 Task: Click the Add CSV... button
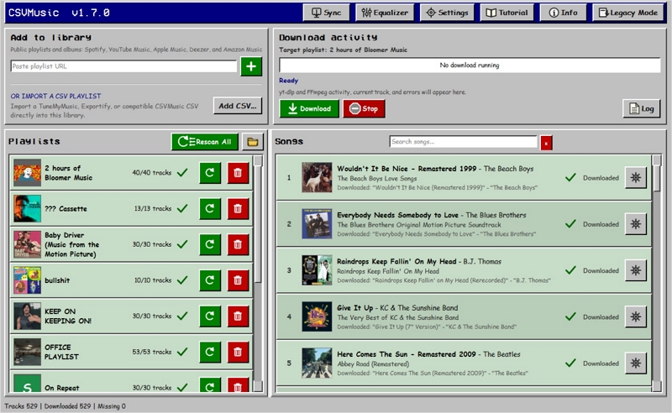pyautogui.click(x=238, y=106)
